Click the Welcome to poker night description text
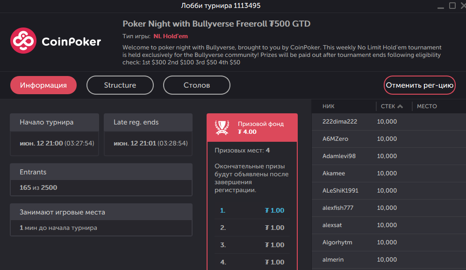Screen dimensions: 466x270 click(282, 55)
